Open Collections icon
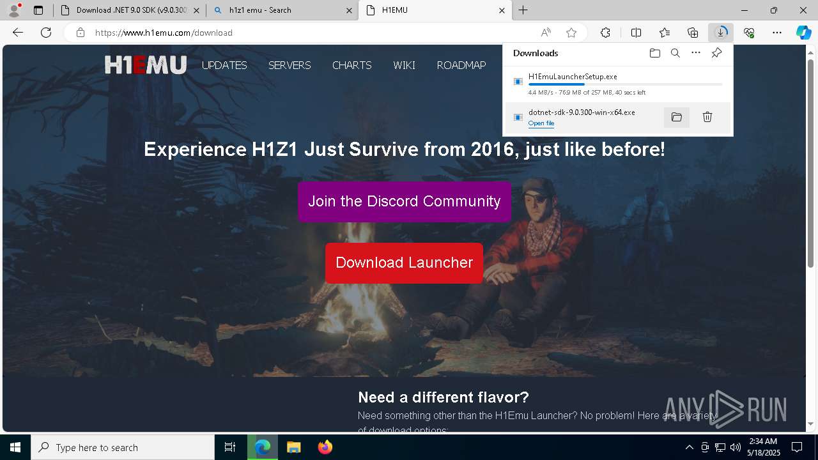Viewport: 818px width, 460px height. [693, 33]
